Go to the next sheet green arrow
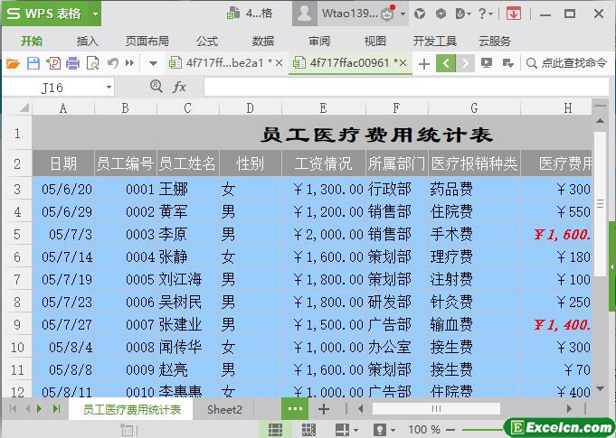The image size is (616, 438). click(x=39, y=409)
